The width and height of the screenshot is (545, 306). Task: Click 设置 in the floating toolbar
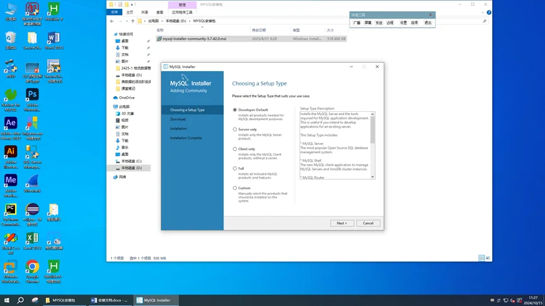coord(403,23)
